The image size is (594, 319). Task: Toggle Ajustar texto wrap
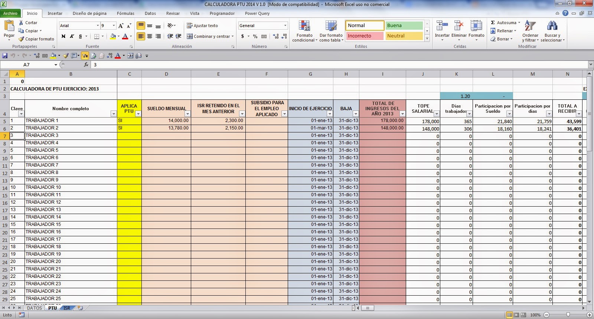click(202, 26)
